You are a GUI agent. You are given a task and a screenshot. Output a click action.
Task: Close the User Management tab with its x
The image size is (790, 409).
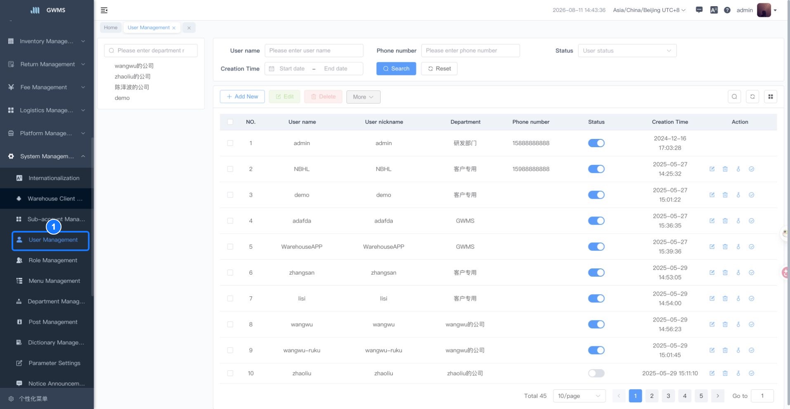[174, 28]
